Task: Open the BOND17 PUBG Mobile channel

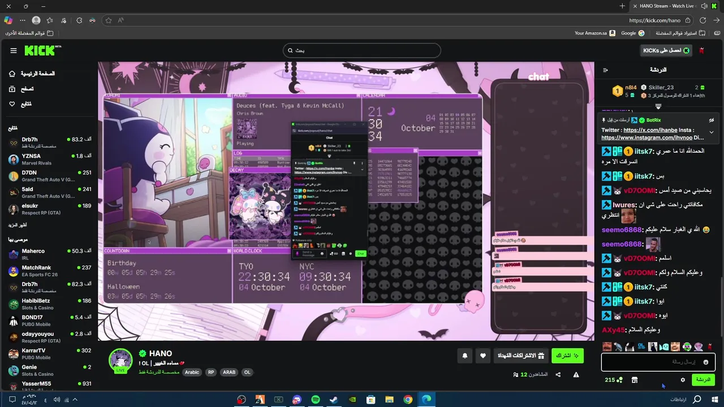Action: [x=50, y=321]
